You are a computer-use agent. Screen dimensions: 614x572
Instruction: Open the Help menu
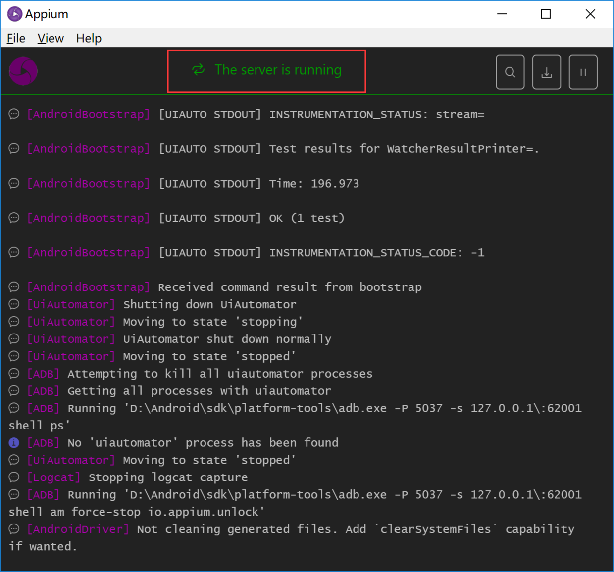point(89,38)
